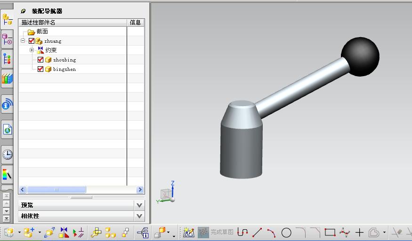
Task: Open the System Materials color tab
Action: point(7,174)
